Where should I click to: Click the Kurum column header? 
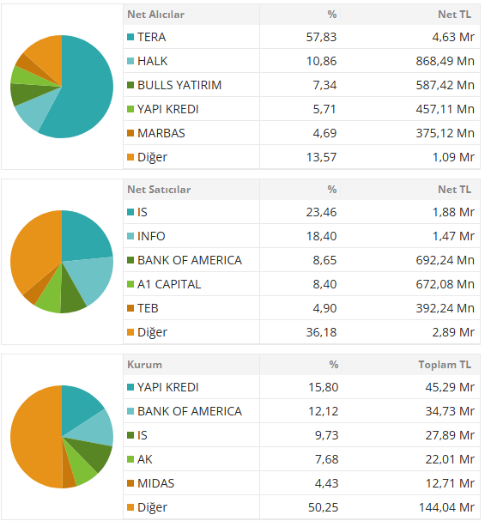144,365
